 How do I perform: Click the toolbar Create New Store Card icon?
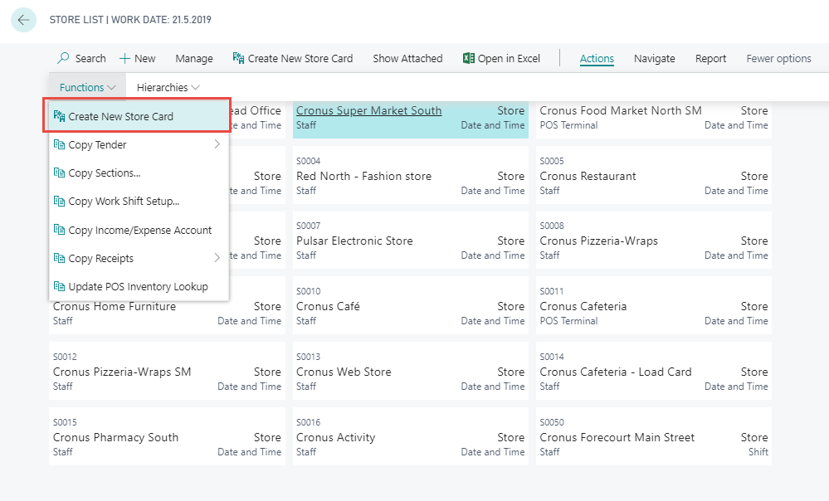pyautogui.click(x=238, y=58)
